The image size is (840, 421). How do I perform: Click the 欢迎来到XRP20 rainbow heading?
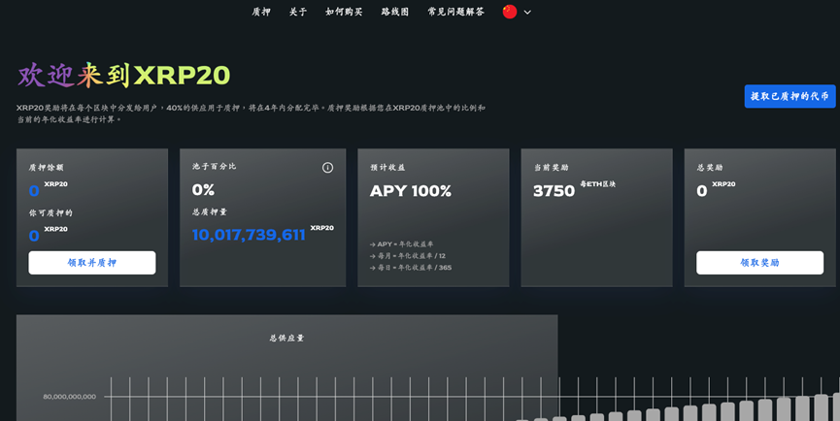click(123, 75)
